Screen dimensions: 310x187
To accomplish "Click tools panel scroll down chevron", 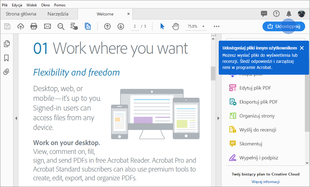I will (x=307, y=163).
